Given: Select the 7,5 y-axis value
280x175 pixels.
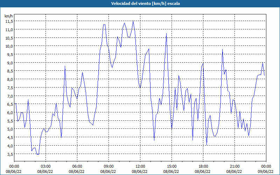Looking at the screenshot, I should point(10,88).
